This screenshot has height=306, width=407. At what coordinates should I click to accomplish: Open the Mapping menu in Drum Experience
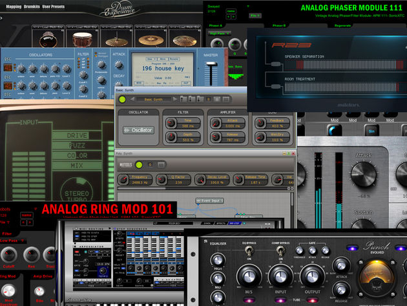click(x=14, y=6)
